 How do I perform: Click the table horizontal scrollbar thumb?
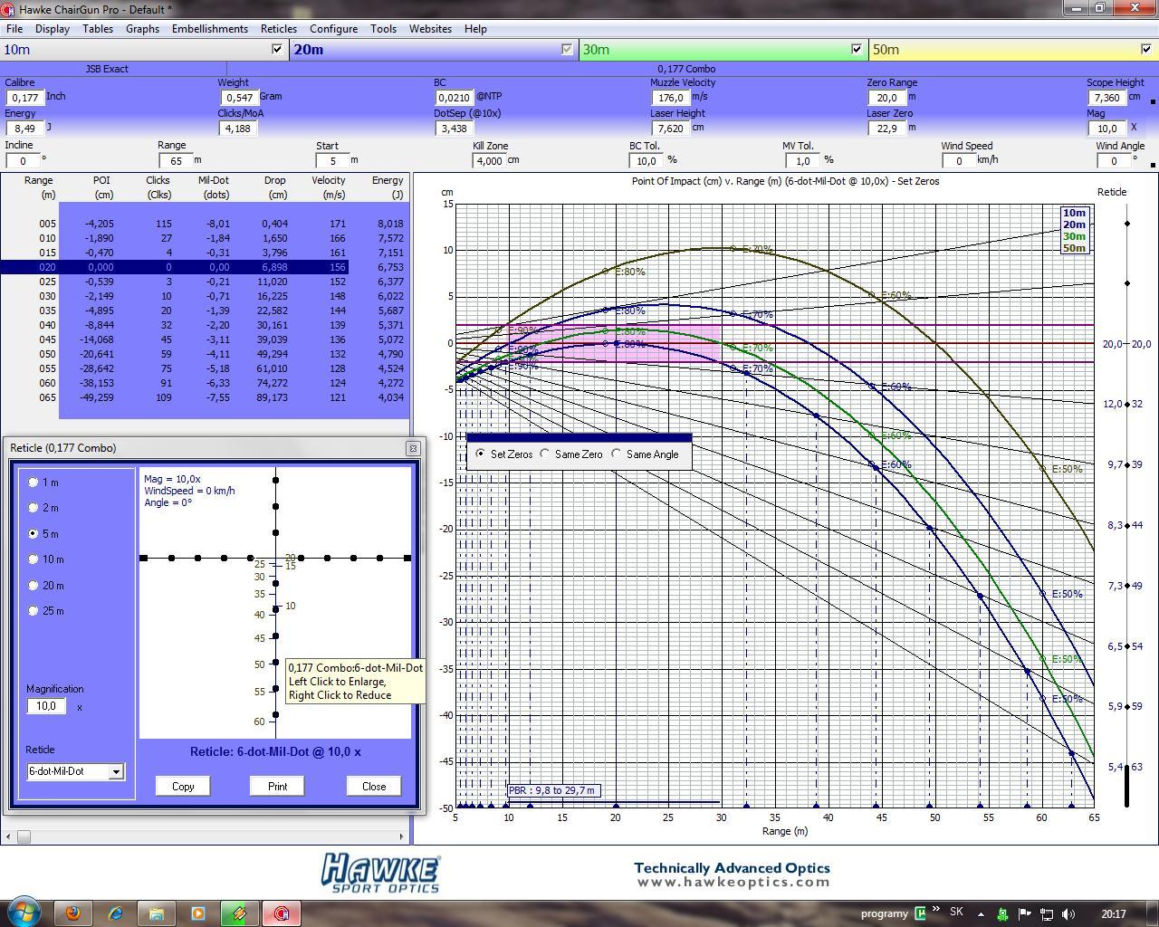[24, 836]
